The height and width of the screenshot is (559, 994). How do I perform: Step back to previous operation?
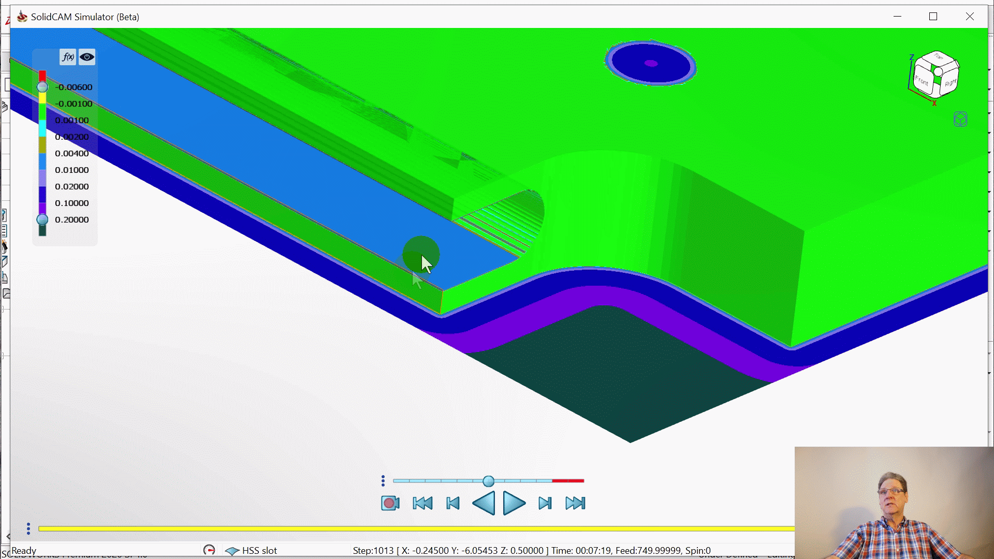(453, 503)
